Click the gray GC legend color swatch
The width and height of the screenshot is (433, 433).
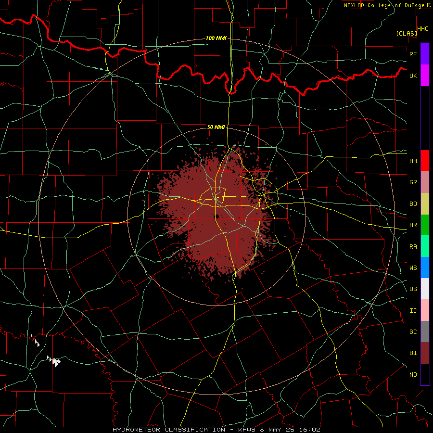pyautogui.click(x=425, y=331)
